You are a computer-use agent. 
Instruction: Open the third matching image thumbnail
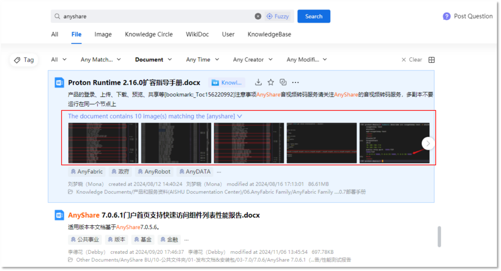(249, 143)
